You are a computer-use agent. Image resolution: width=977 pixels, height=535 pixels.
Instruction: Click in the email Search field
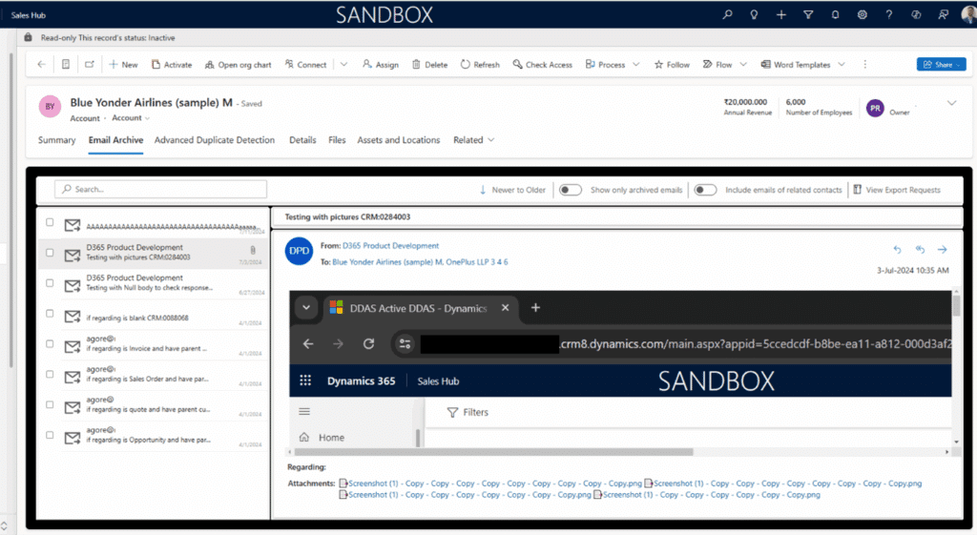160,190
